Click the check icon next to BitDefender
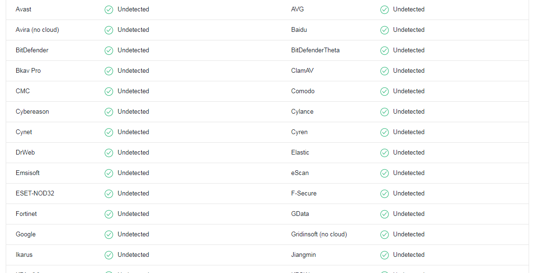 click(109, 50)
